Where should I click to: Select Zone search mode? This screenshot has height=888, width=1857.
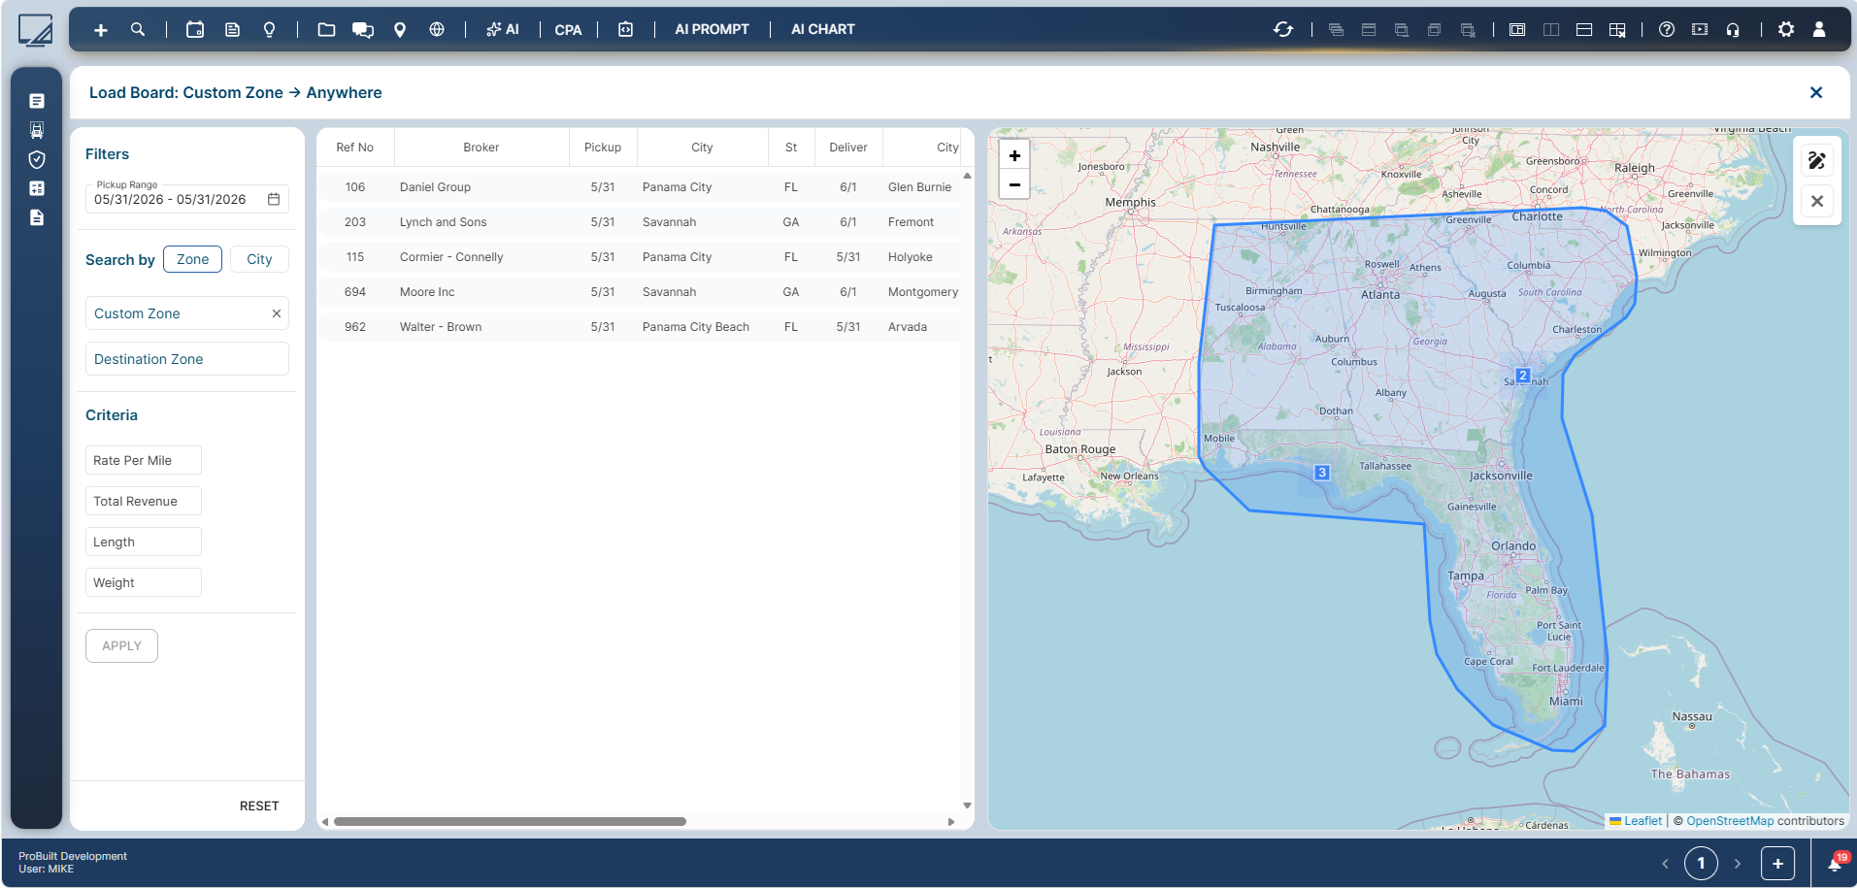pos(192,259)
